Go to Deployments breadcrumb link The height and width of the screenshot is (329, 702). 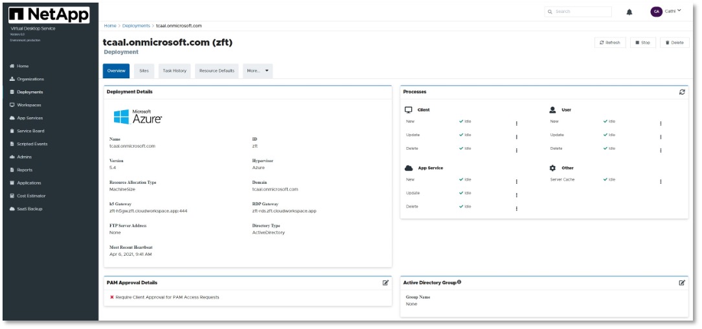pos(136,26)
